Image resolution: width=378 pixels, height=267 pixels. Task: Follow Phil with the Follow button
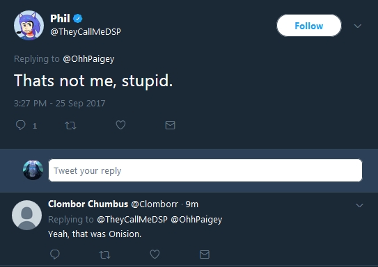coord(309,26)
